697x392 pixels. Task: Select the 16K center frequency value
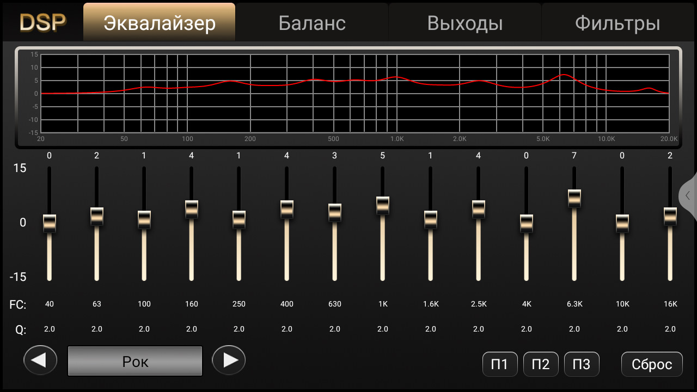click(x=670, y=304)
